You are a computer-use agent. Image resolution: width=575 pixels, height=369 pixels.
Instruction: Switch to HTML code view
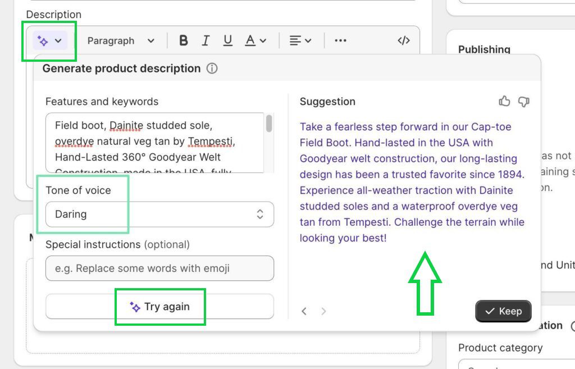pyautogui.click(x=404, y=40)
